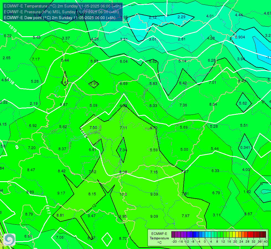Click the 8.89 grid value
The height and width of the screenshot is (249, 271).
pos(30,192)
